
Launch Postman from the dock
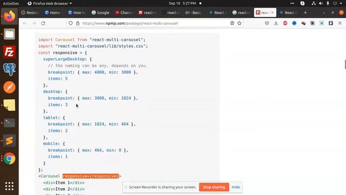[x=9, y=87]
